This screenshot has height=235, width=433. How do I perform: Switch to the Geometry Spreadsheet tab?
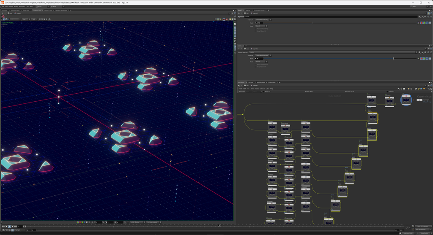pos(61,10)
